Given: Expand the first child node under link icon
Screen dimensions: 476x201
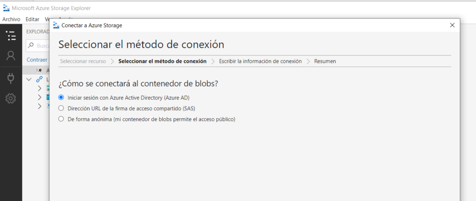Looking at the screenshot, I should 40,88.
